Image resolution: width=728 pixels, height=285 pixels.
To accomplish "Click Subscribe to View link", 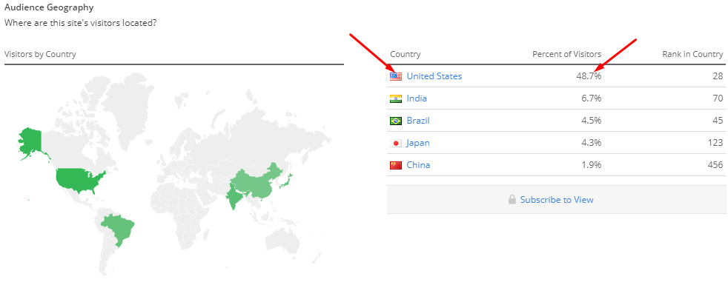I will click(557, 200).
